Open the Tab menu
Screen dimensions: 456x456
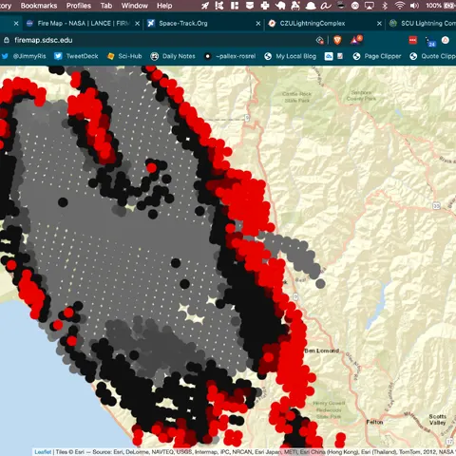point(106,6)
